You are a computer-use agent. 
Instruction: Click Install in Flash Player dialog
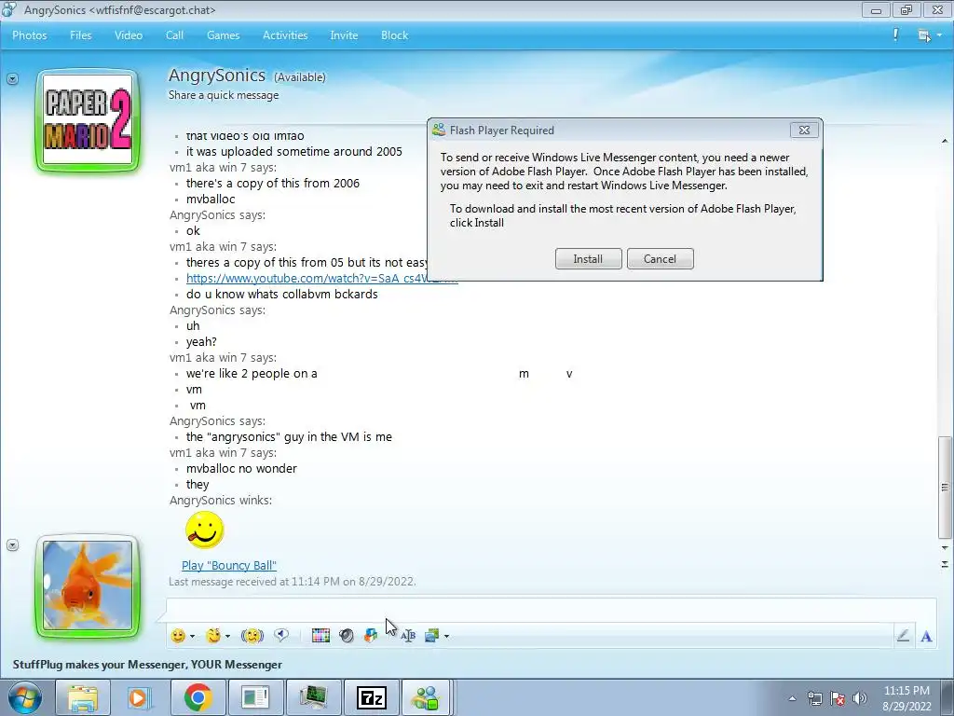[588, 259]
